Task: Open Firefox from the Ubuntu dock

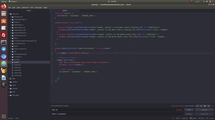Action: click(x=4, y=7)
